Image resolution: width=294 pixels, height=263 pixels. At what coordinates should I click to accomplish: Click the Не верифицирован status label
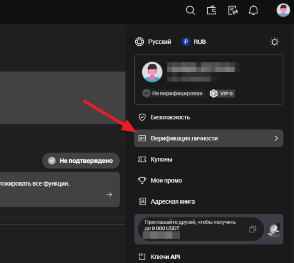point(173,93)
